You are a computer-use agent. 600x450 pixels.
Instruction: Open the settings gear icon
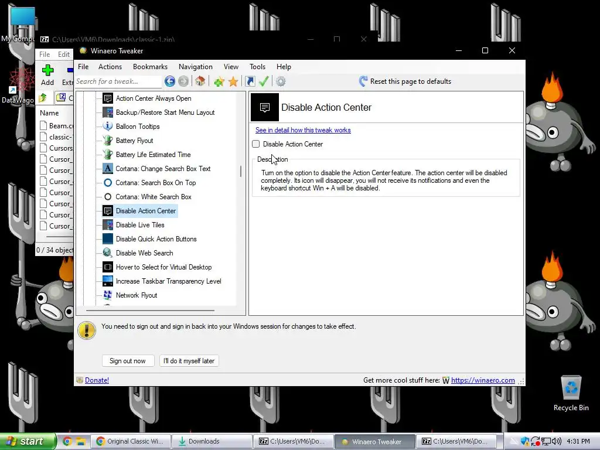pos(281,81)
